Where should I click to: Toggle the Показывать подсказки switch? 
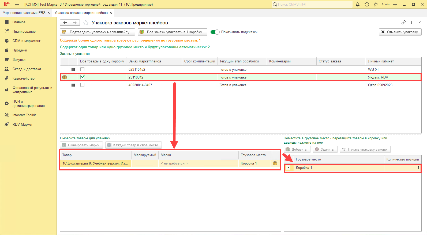[215, 32]
